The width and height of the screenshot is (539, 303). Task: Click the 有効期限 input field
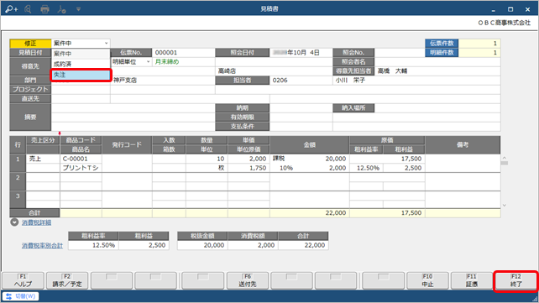pyautogui.click(x=301, y=118)
